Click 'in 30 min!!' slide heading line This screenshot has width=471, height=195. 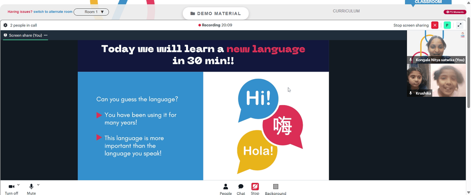pos(203,61)
